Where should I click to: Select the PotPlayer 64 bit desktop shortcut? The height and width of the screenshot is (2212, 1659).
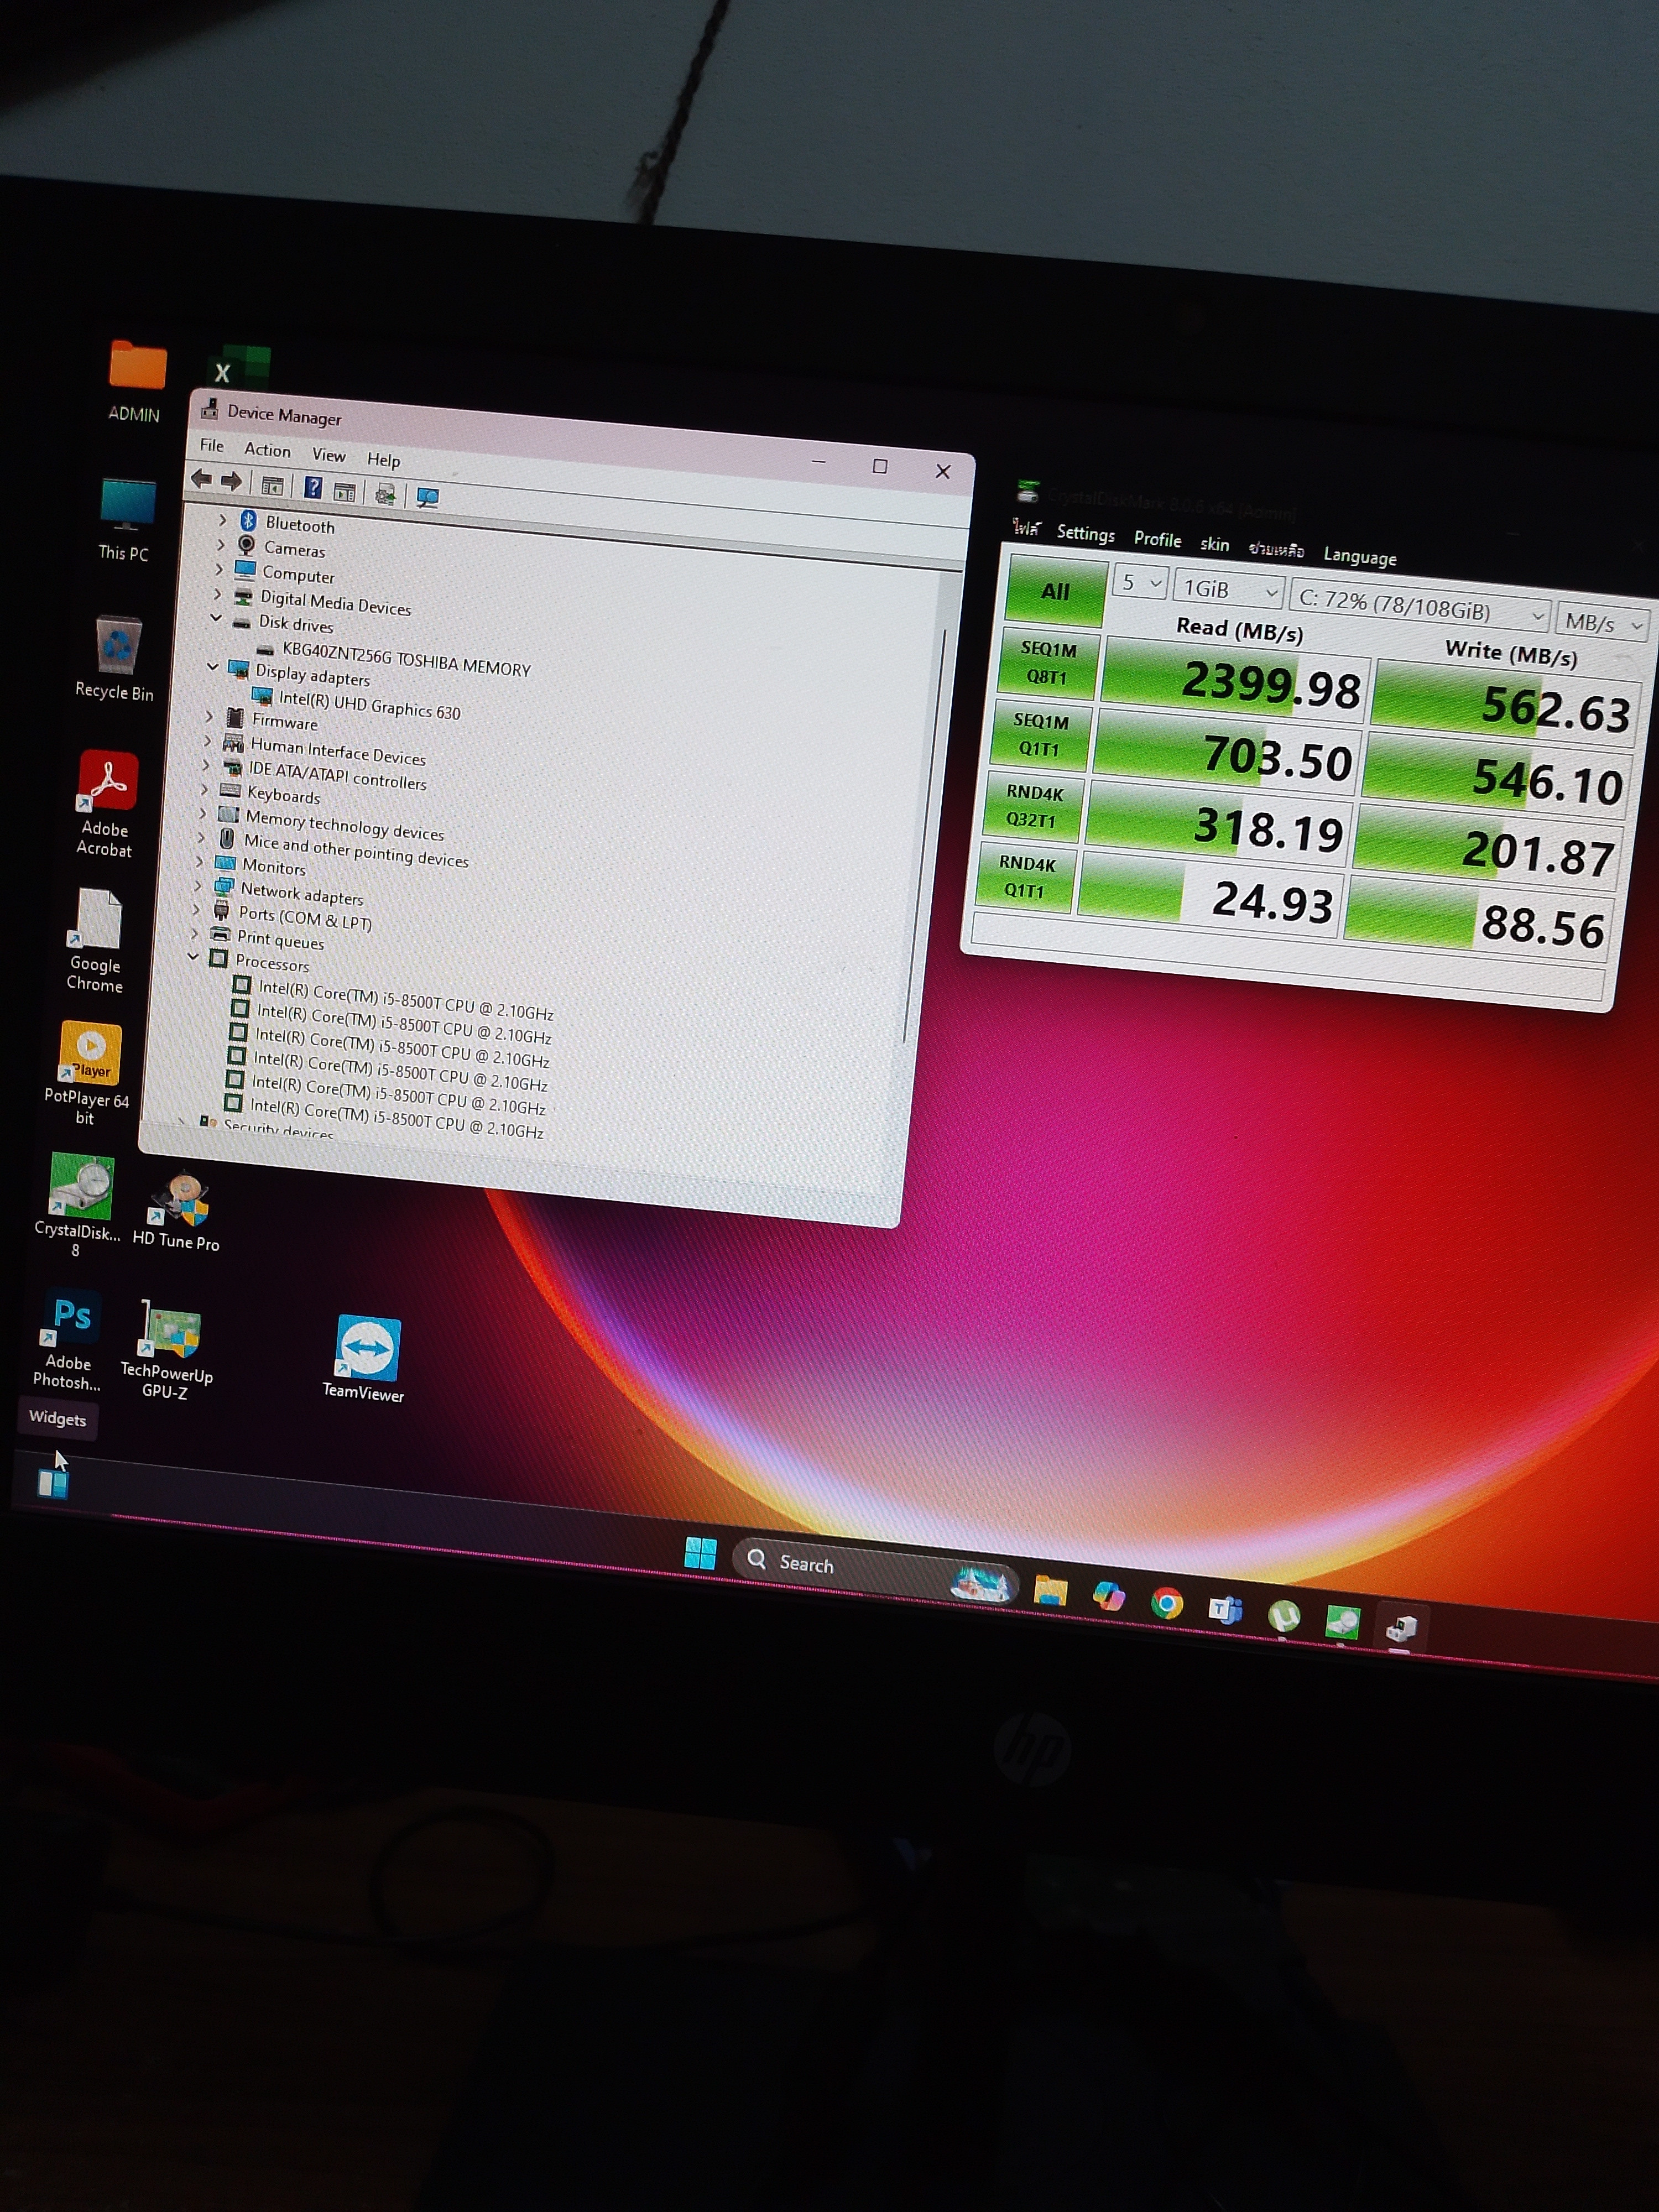(x=87, y=1073)
